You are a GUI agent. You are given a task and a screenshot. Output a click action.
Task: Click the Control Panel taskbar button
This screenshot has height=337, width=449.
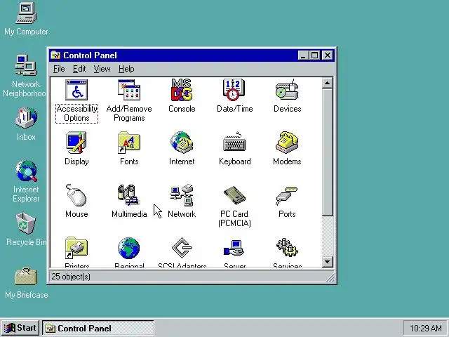tap(98, 328)
